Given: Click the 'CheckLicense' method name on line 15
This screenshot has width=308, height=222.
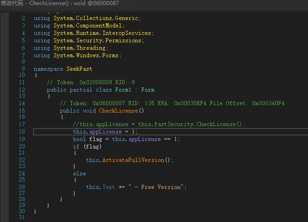Looking at the screenshot, I should click(118, 111).
